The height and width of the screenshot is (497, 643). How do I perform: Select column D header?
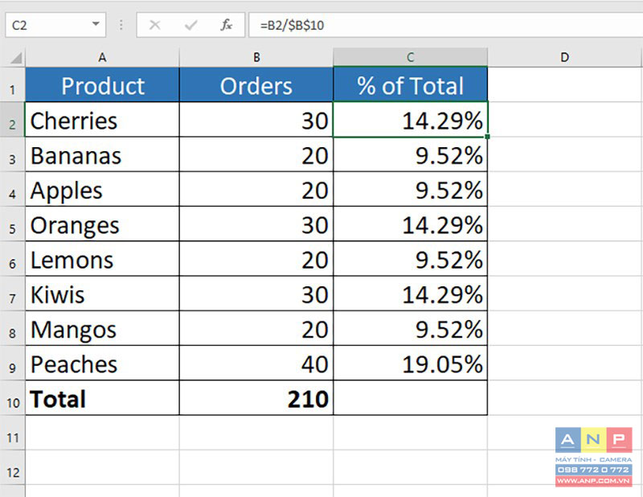[564, 57]
